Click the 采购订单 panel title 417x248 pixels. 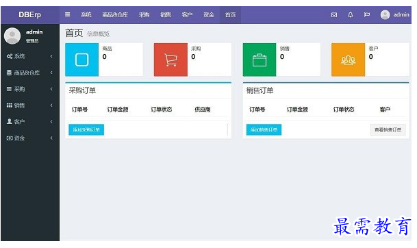(82, 90)
